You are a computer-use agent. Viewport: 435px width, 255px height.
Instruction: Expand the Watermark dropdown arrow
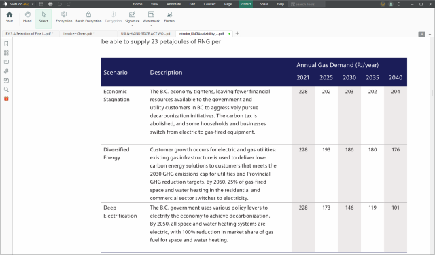151,26
